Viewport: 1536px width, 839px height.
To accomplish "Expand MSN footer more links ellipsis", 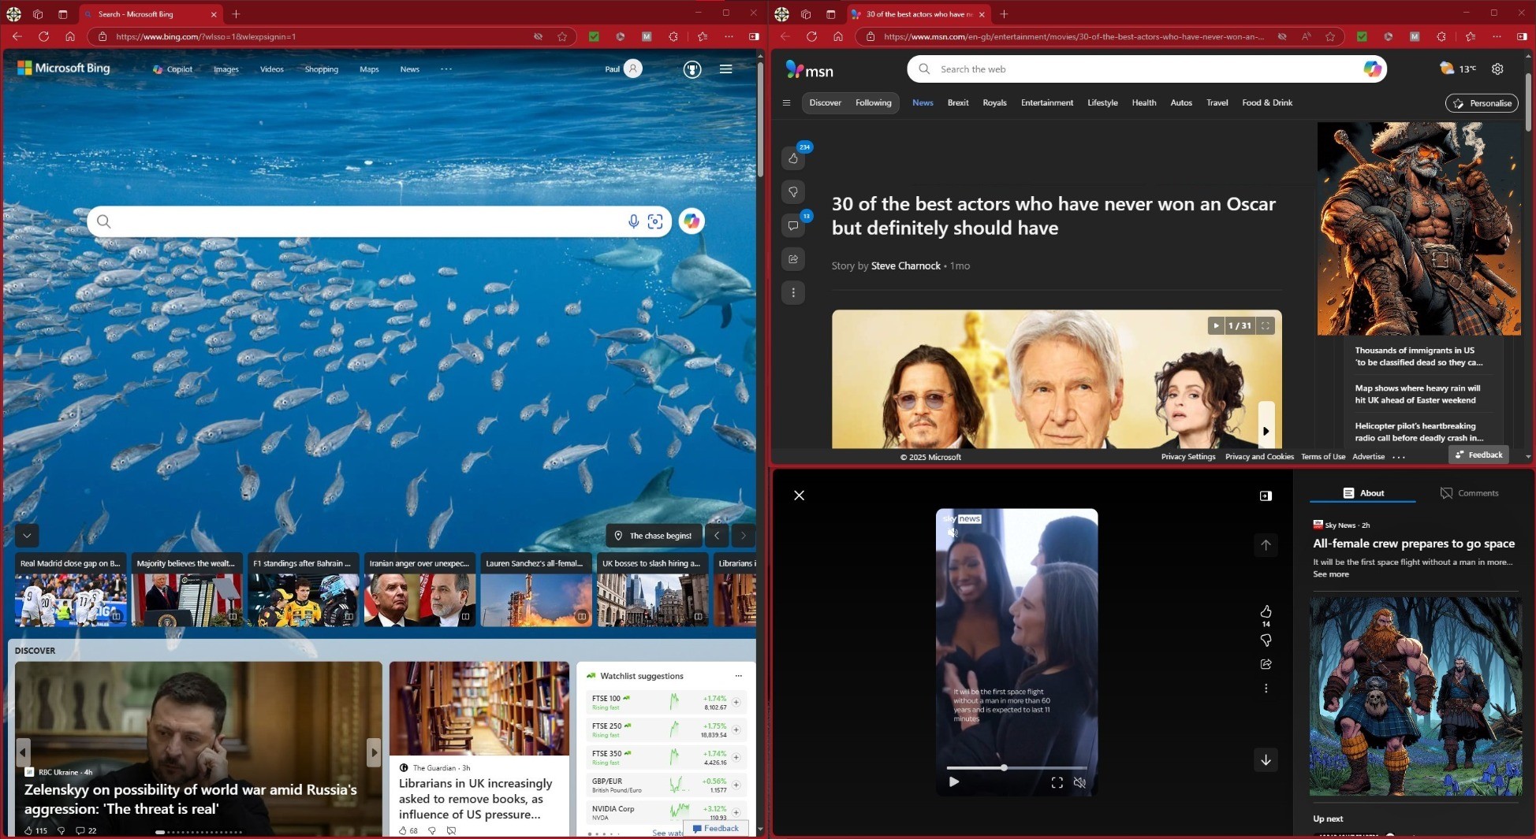I will point(1399,457).
